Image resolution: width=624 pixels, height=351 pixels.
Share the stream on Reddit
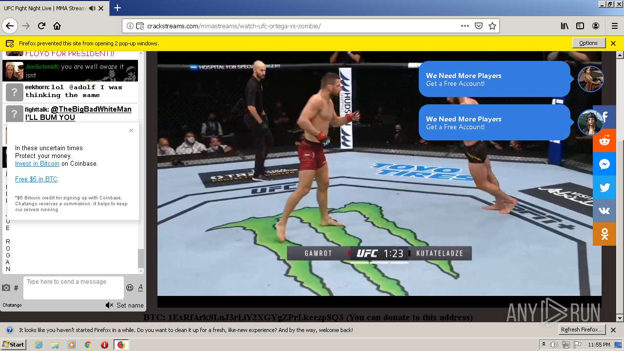click(604, 140)
